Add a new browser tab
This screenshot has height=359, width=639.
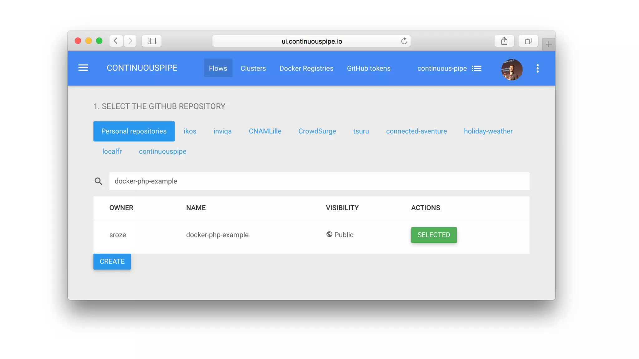coord(549,44)
